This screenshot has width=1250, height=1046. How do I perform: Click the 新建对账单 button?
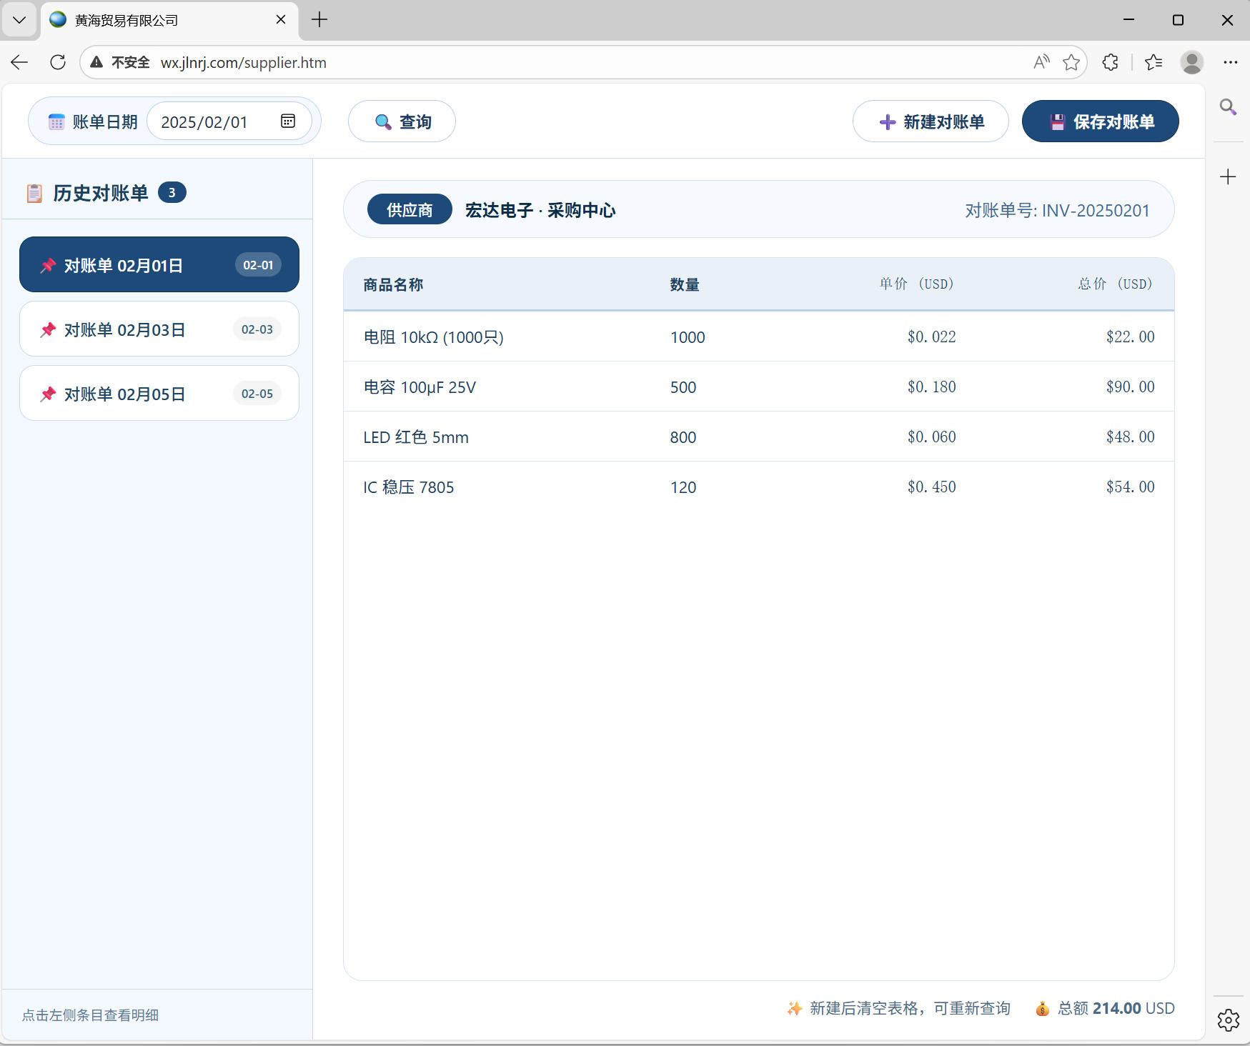point(931,121)
